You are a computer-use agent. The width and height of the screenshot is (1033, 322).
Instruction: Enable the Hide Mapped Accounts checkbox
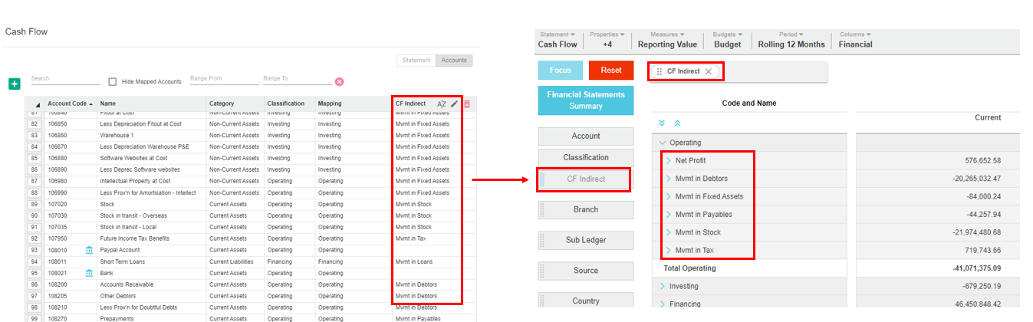113,82
